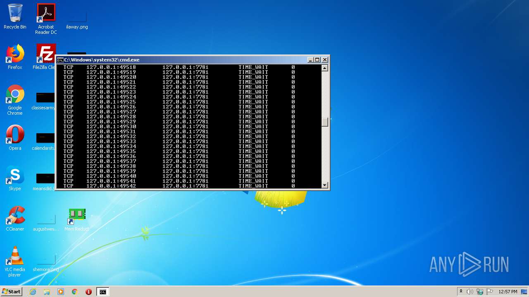Viewport: 529px width, 297px height.
Task: Click cmd scrollbar down arrow
Action: point(325,185)
